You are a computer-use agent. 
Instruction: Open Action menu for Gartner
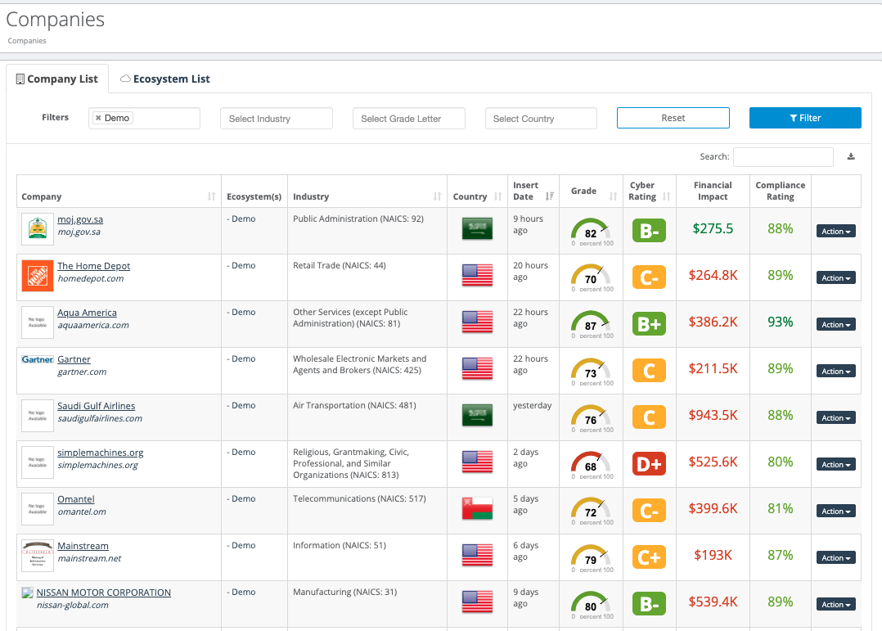click(x=836, y=372)
